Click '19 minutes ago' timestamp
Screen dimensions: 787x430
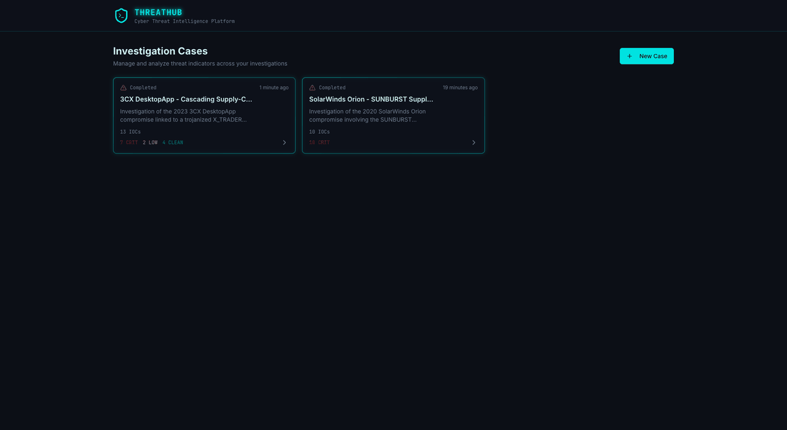(x=460, y=88)
